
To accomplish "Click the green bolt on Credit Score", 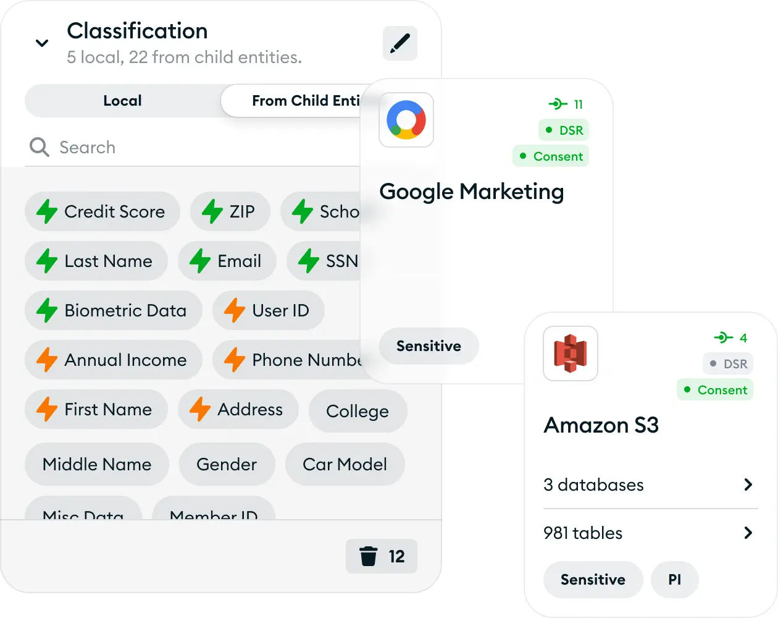I will pos(47,211).
